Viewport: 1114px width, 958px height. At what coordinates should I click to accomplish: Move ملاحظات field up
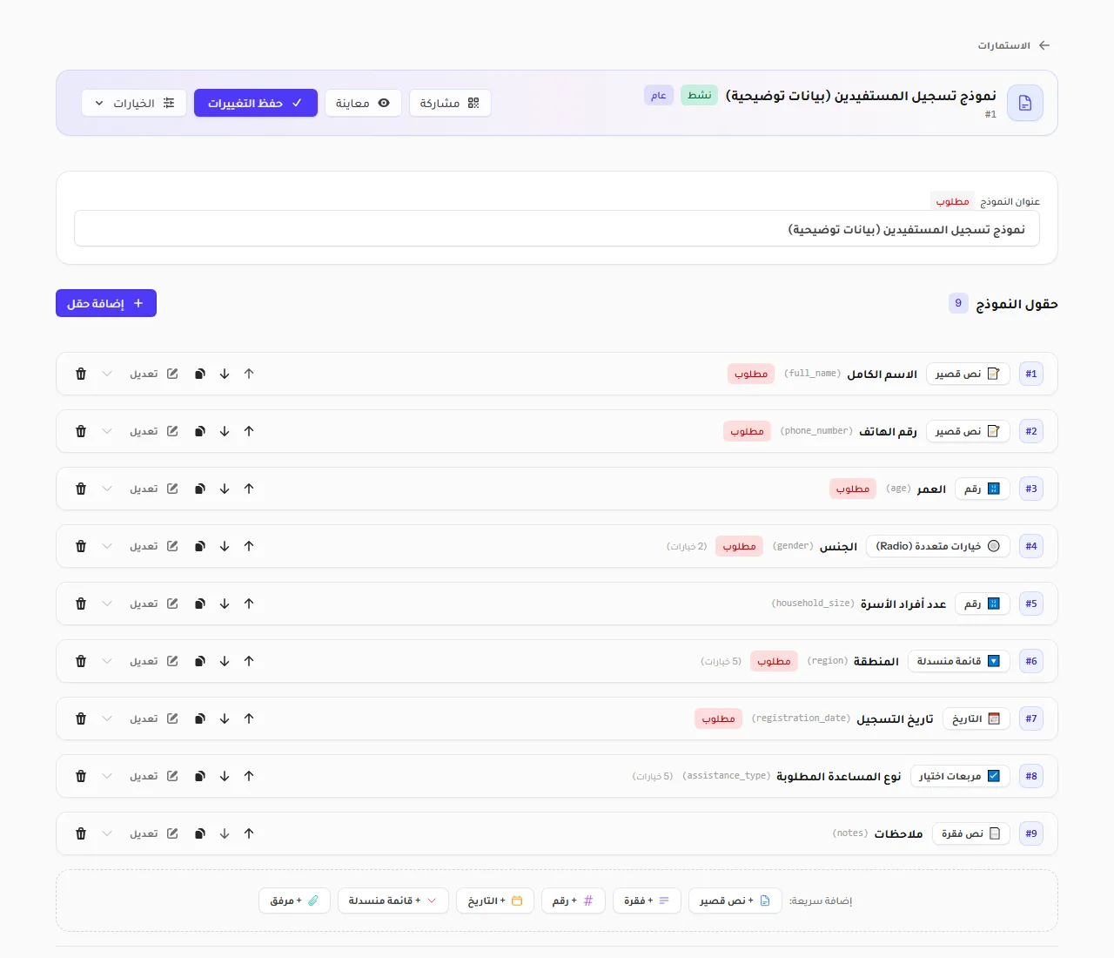(x=249, y=833)
